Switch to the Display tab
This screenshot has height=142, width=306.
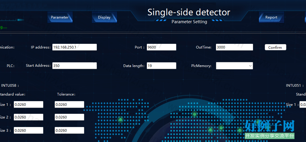coord(104,17)
